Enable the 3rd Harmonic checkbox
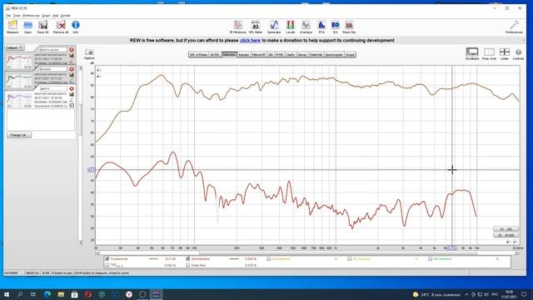The image size is (533, 300). [268, 259]
